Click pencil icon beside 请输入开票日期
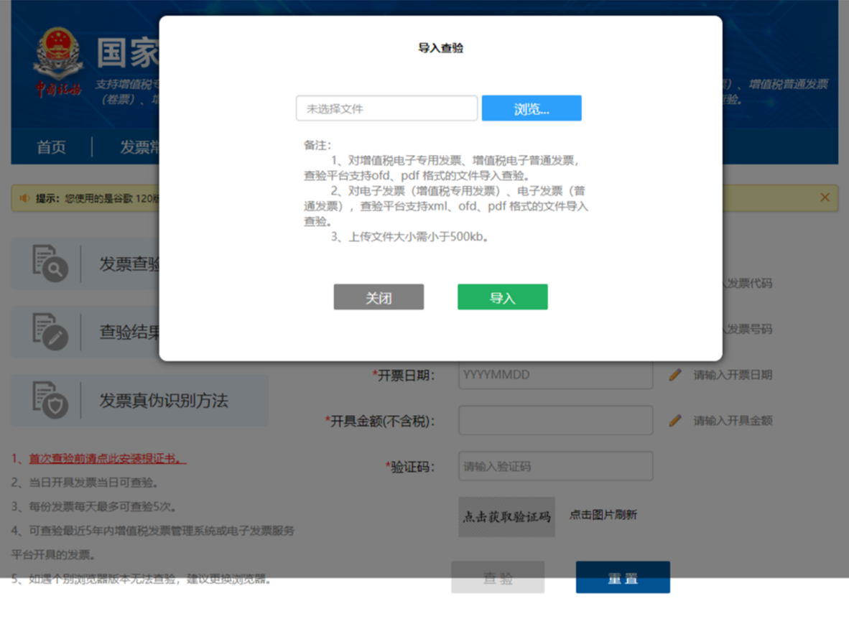Screen dimensions: 849x619 coord(675,375)
